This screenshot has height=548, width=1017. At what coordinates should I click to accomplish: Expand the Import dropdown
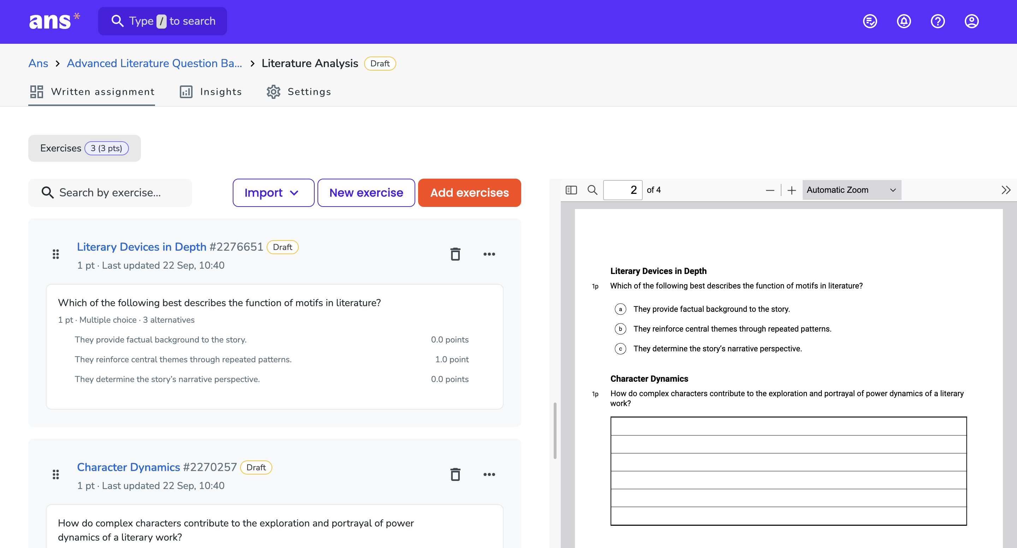pos(273,193)
